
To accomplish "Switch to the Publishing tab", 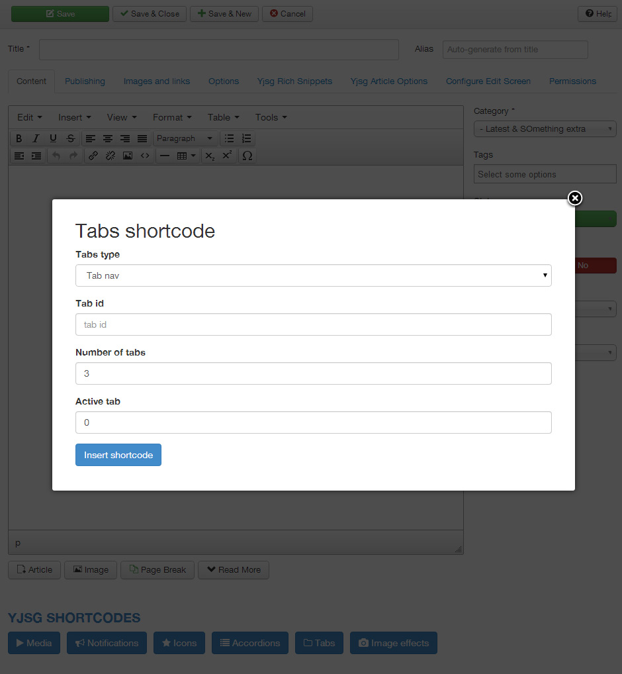I will 85,81.
